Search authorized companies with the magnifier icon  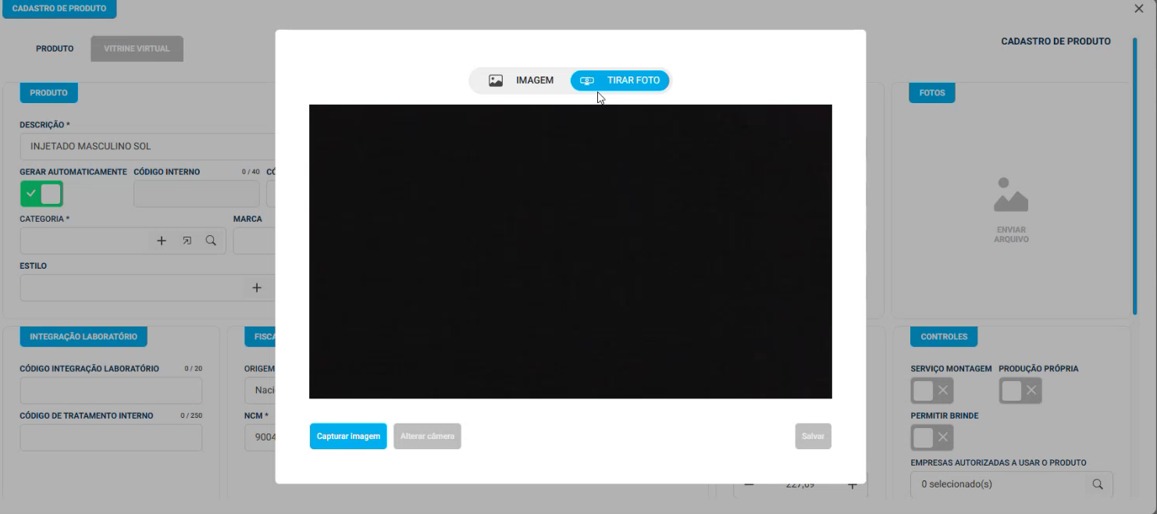(1098, 484)
